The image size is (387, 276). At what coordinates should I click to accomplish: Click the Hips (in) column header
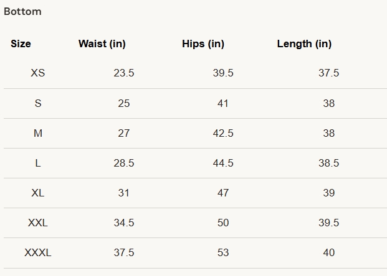(x=203, y=44)
